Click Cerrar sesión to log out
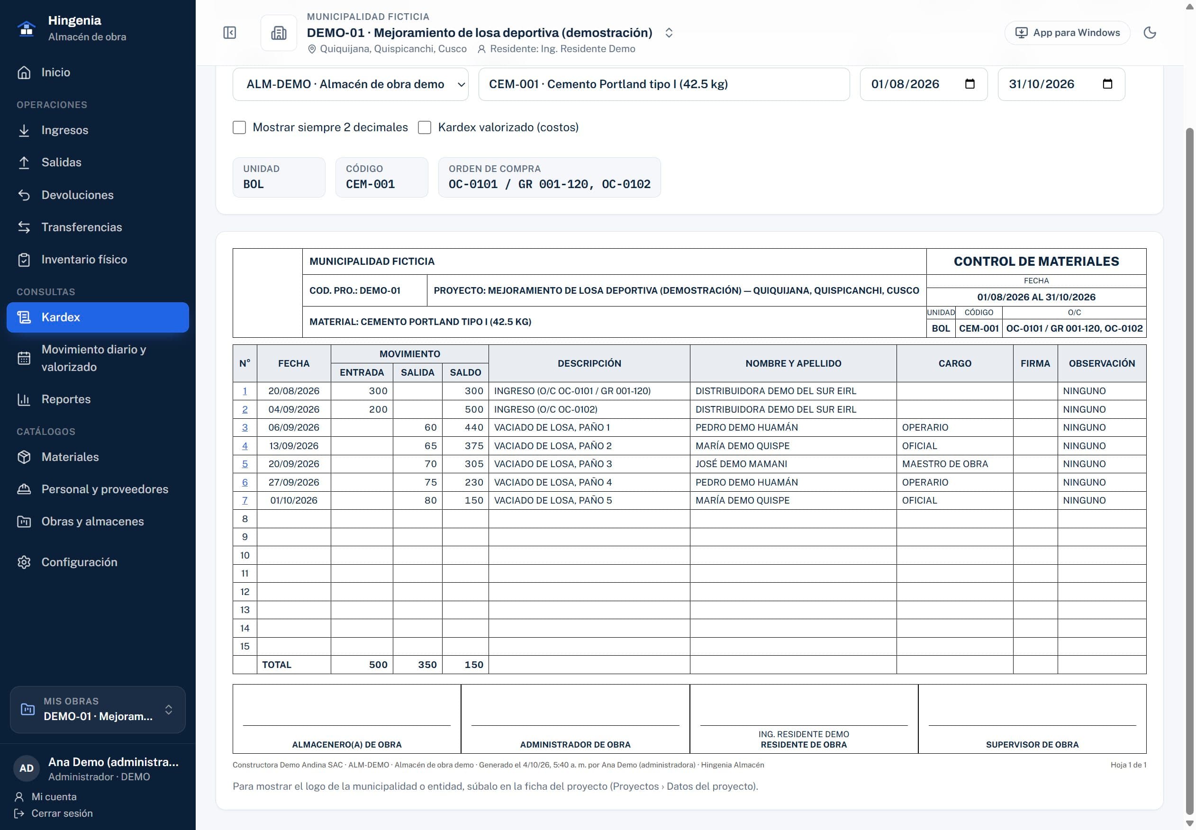Viewport: 1196px width, 830px height. pyautogui.click(x=54, y=813)
